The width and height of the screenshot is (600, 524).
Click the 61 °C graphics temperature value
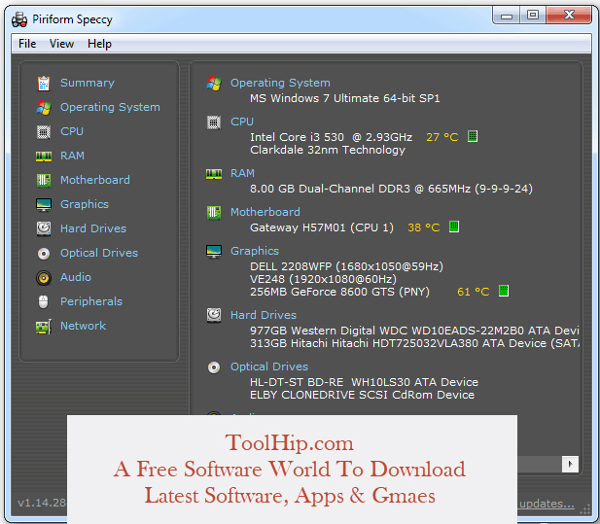(473, 292)
